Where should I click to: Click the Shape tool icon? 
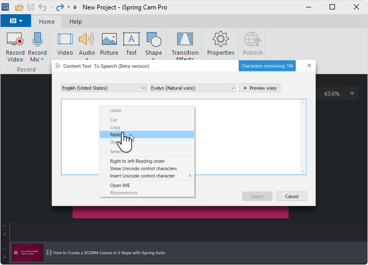[154, 39]
